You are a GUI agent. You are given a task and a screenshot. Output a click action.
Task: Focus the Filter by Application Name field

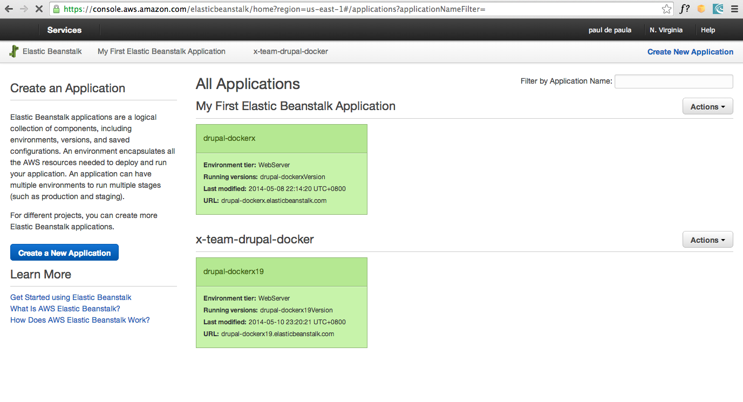point(674,81)
